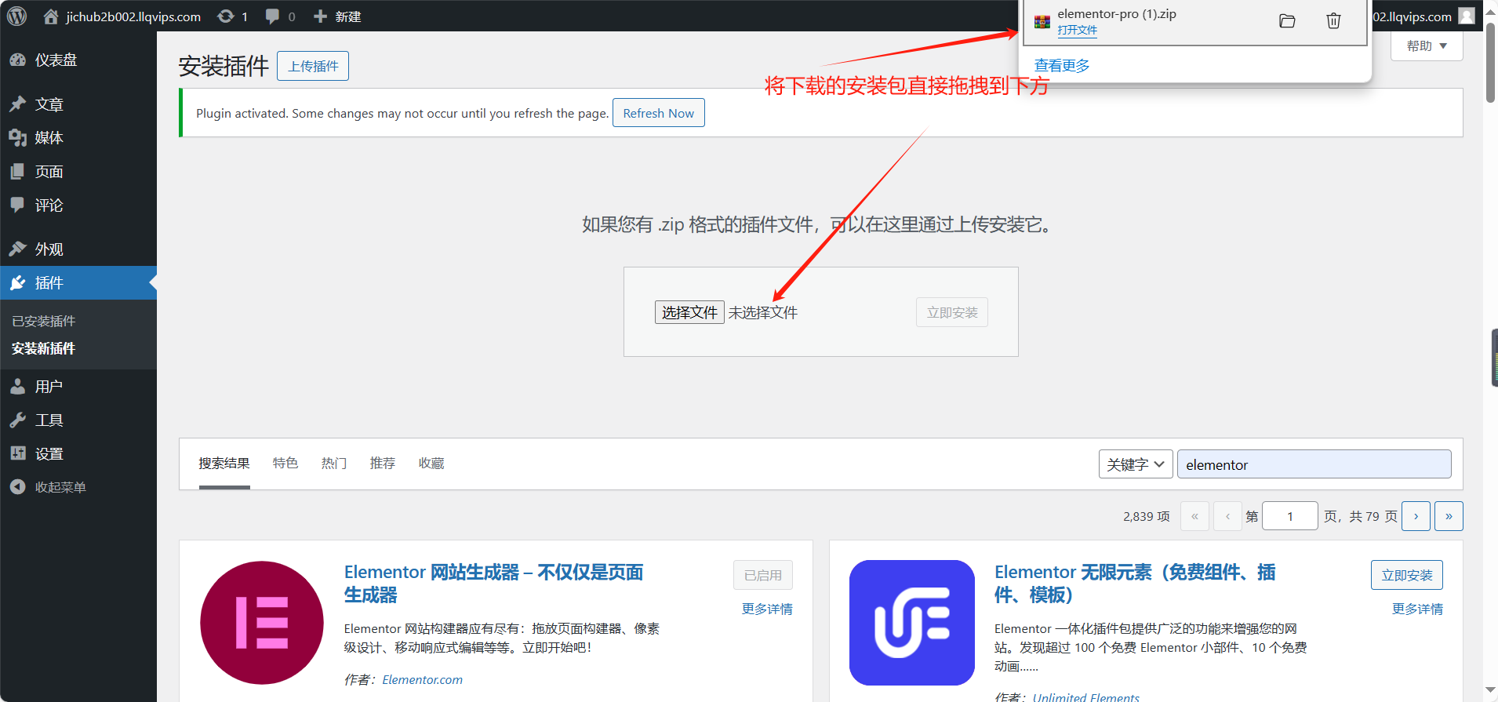Open the WordPress logo menu
This screenshot has width=1498, height=702.
coord(16,16)
